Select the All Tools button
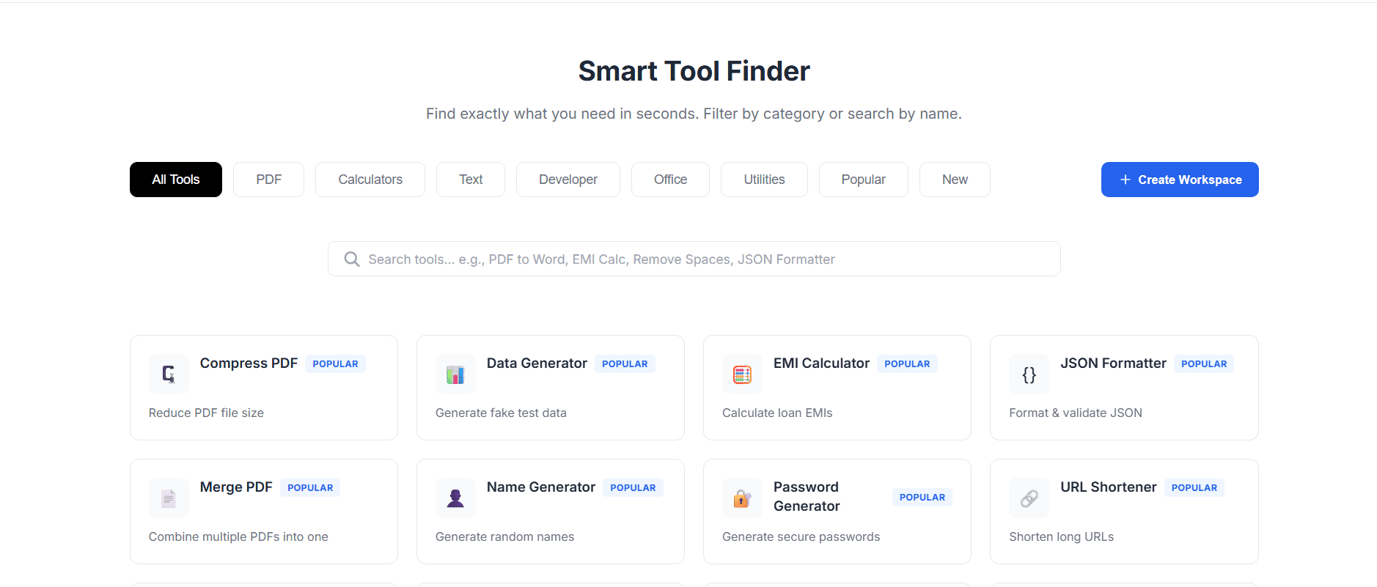 (x=175, y=179)
